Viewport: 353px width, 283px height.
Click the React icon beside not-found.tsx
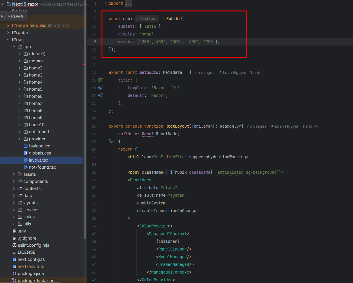[26, 167]
